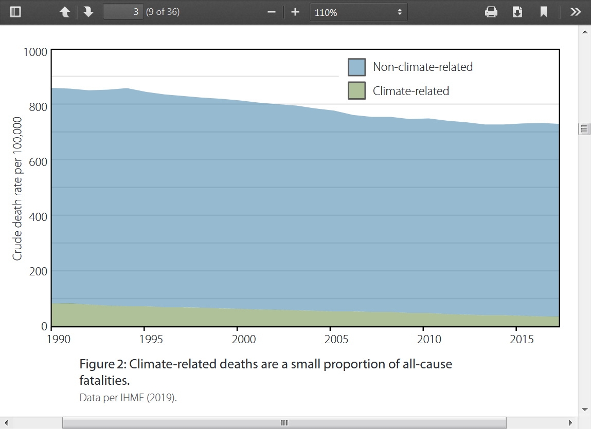Click the horizontal scrollbar thumb
This screenshot has width=591, height=429.
point(284,423)
